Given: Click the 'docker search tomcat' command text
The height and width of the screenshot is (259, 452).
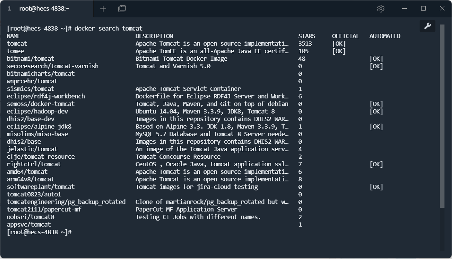Looking at the screenshot, I should [x=108, y=29].
